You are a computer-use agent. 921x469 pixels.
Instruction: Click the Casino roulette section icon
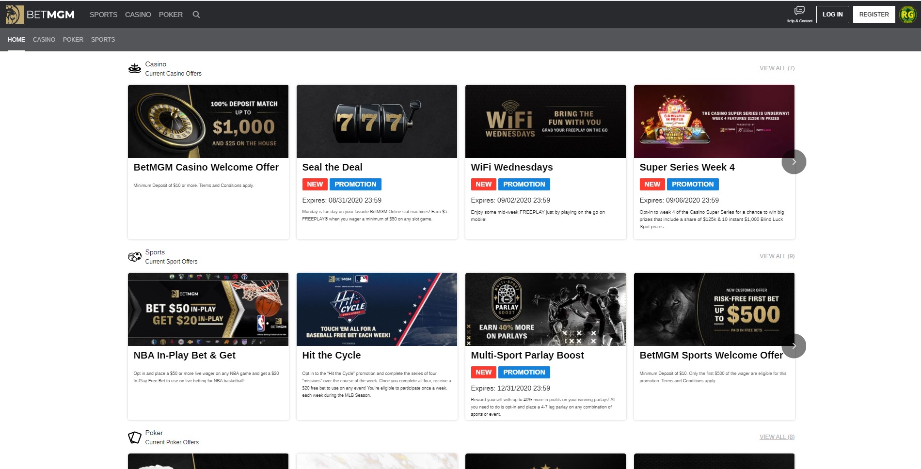[x=135, y=69]
